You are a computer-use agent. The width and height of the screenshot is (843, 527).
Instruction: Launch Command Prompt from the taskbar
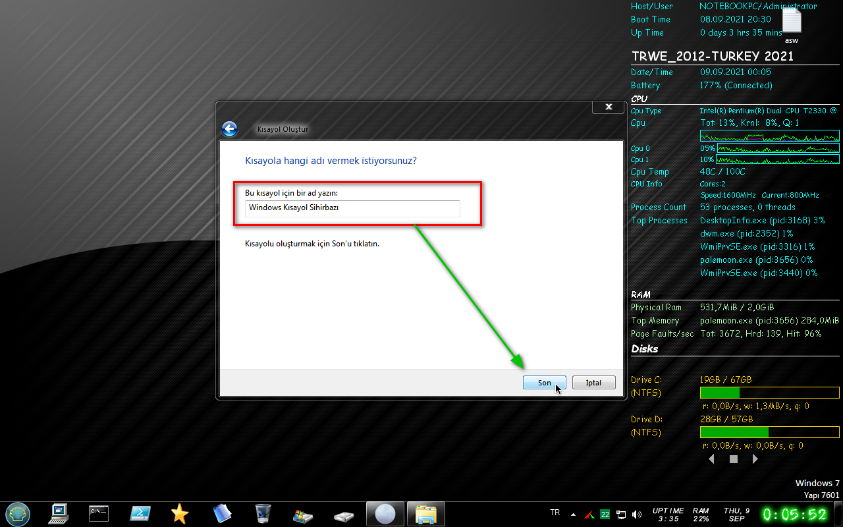pyautogui.click(x=99, y=513)
